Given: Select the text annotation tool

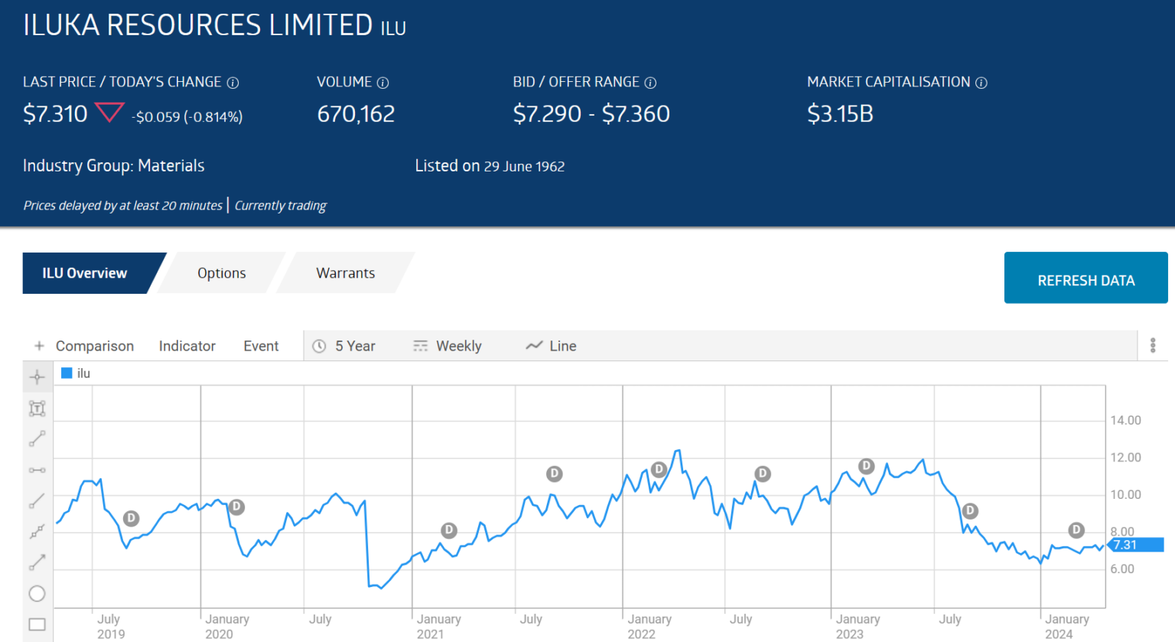Looking at the screenshot, I should tap(37, 409).
